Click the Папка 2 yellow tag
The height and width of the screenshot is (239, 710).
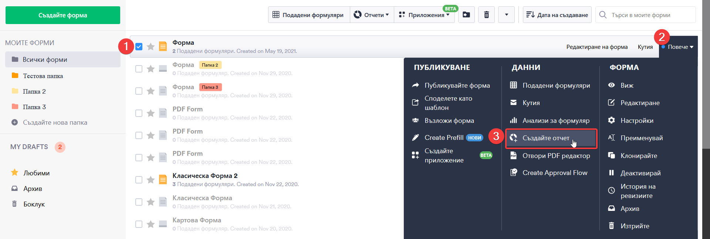coord(210,65)
